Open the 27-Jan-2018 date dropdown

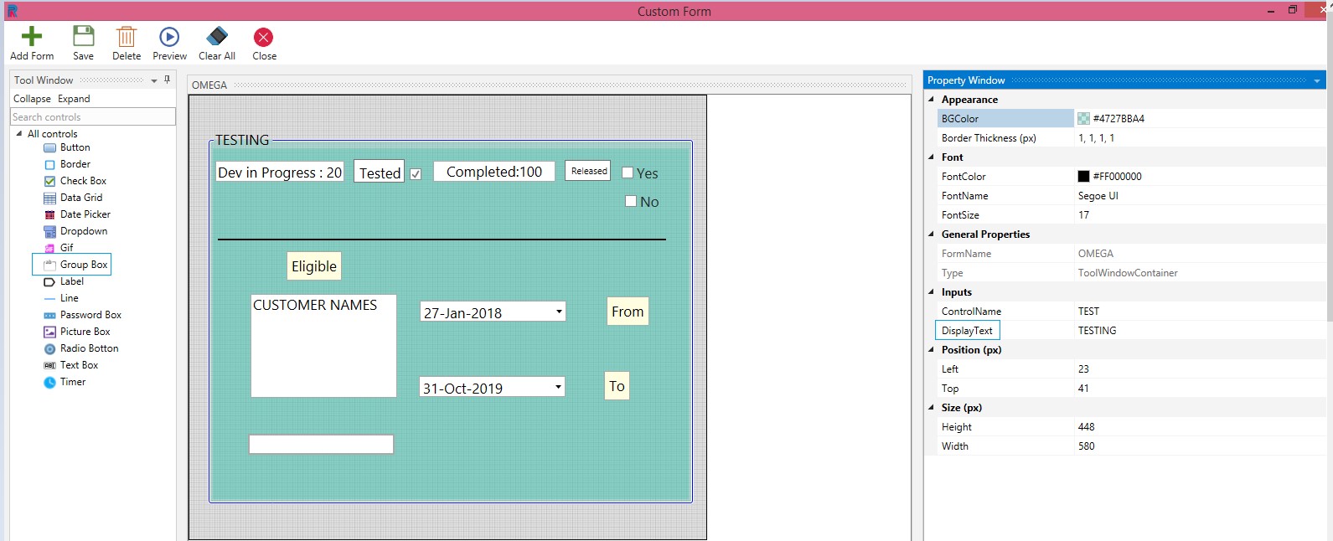pyautogui.click(x=559, y=312)
